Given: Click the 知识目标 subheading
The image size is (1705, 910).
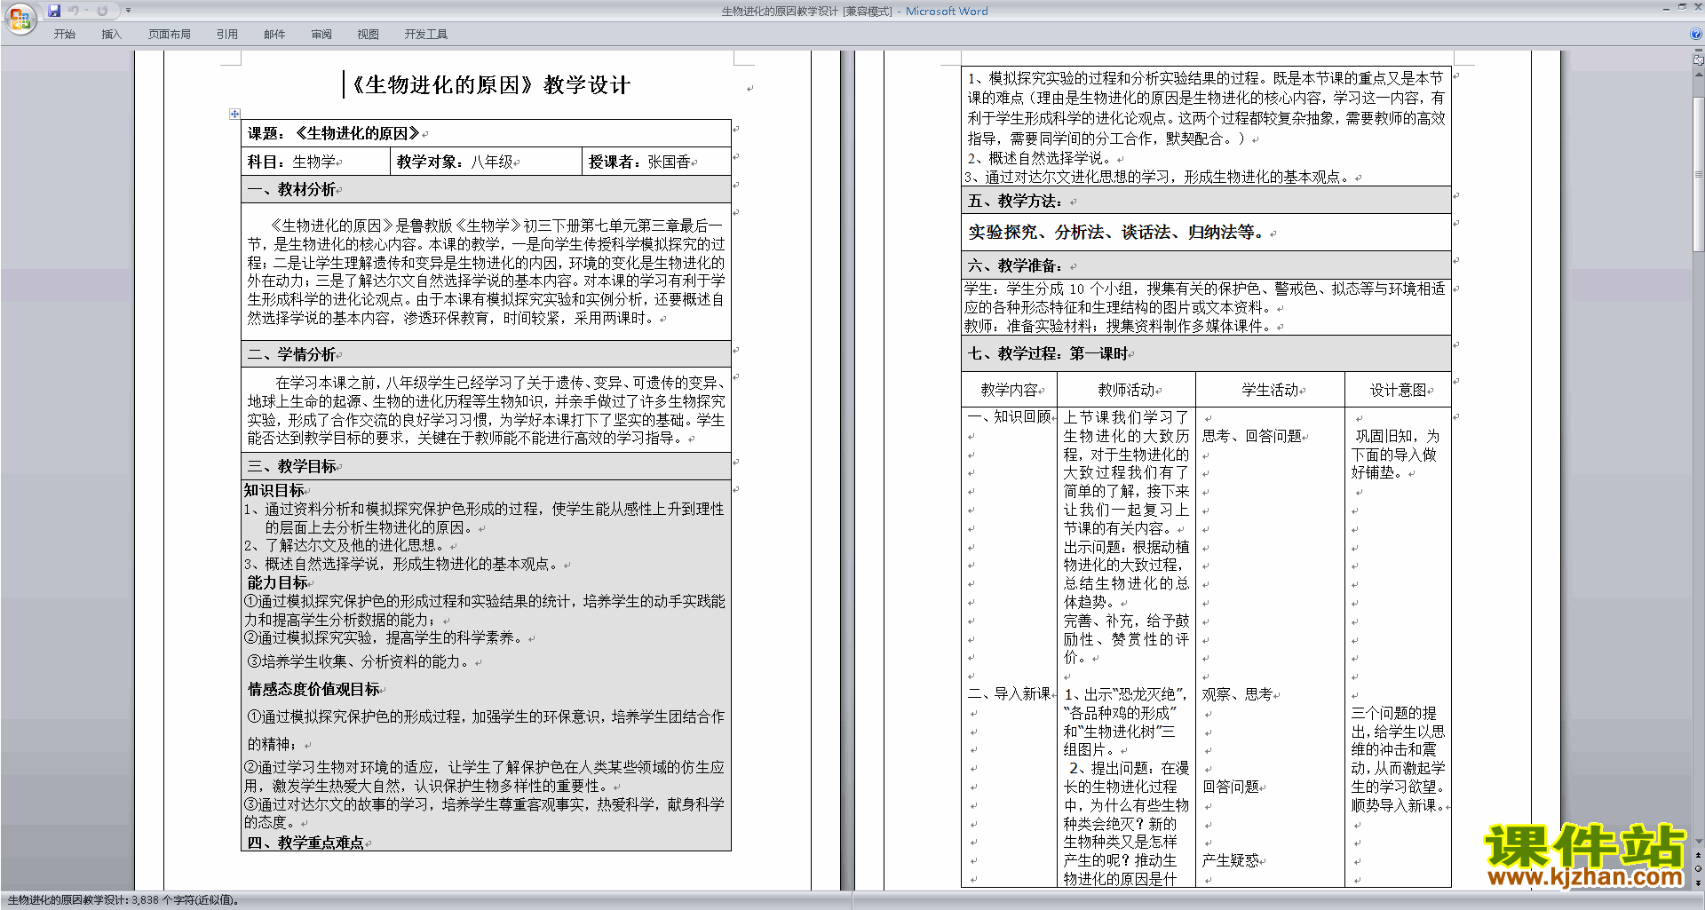Looking at the screenshot, I should (x=274, y=490).
